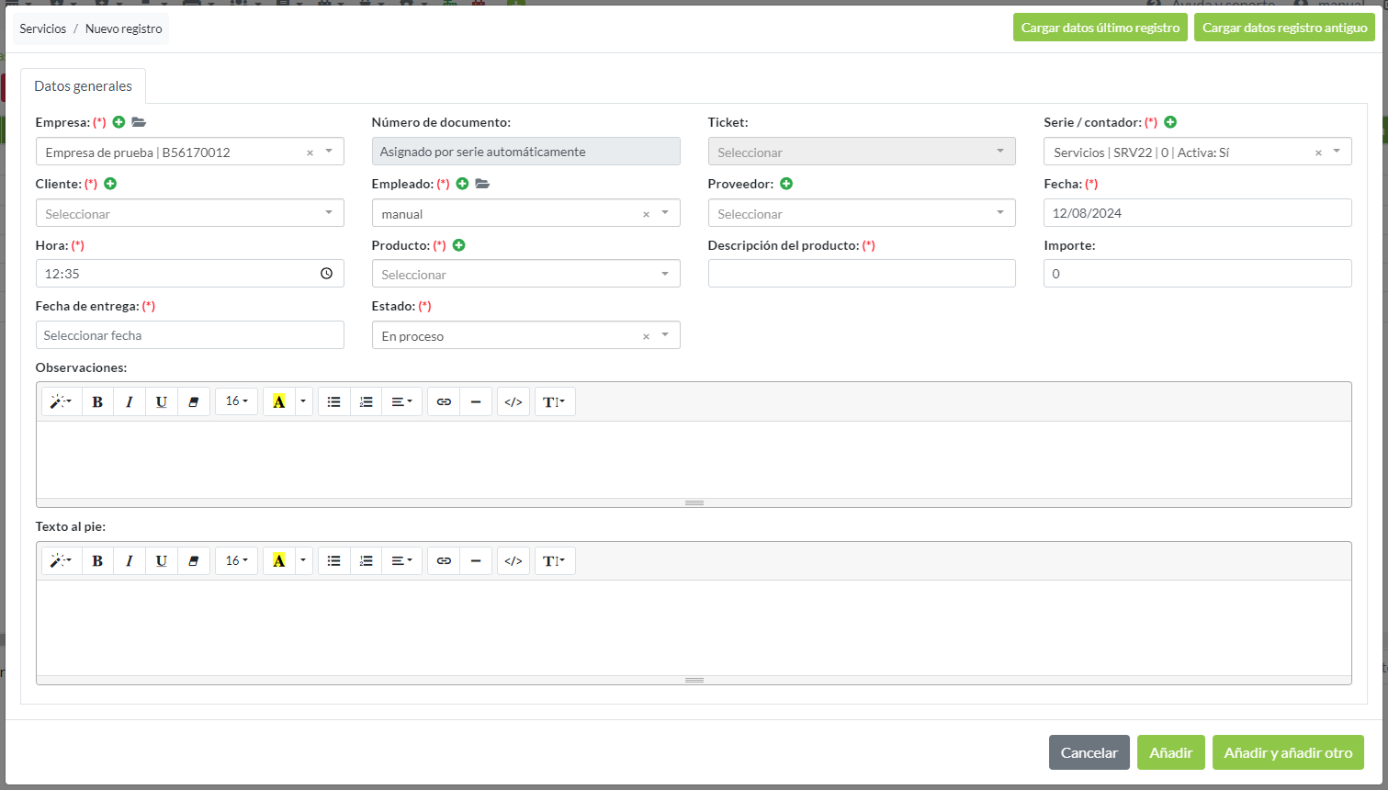Toggle code view in Observaciones editor
The width and height of the screenshot is (1388, 790).
[x=513, y=401]
